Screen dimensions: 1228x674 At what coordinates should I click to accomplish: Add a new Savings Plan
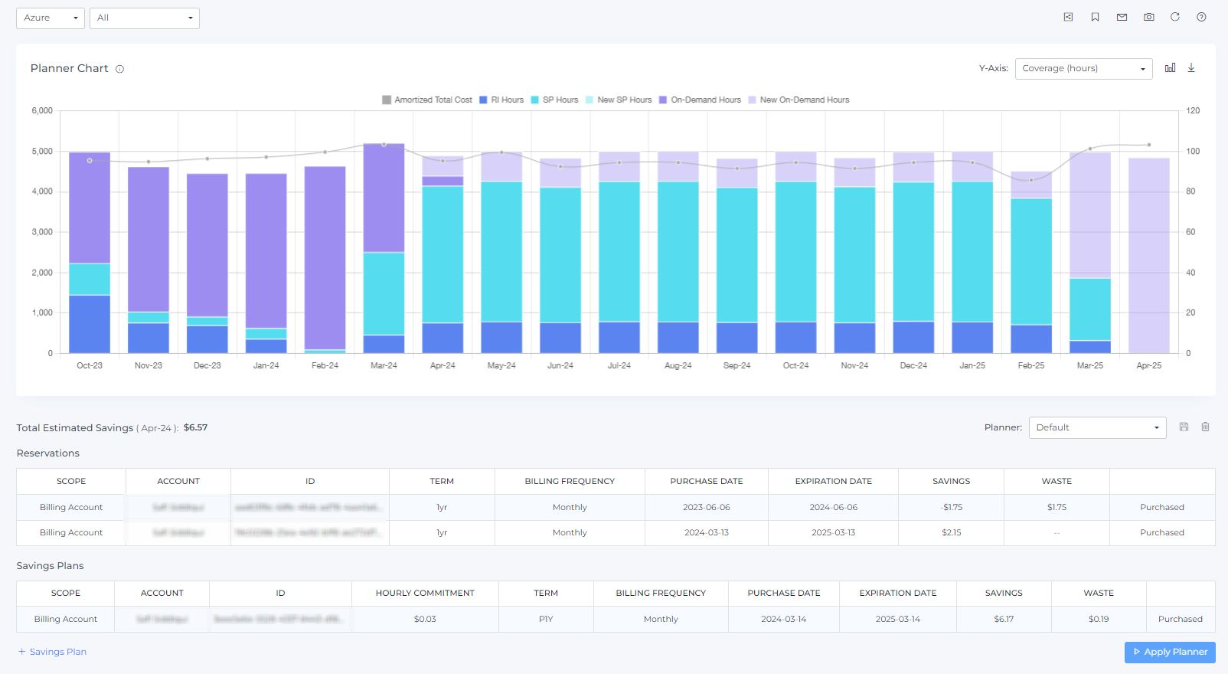click(x=52, y=652)
